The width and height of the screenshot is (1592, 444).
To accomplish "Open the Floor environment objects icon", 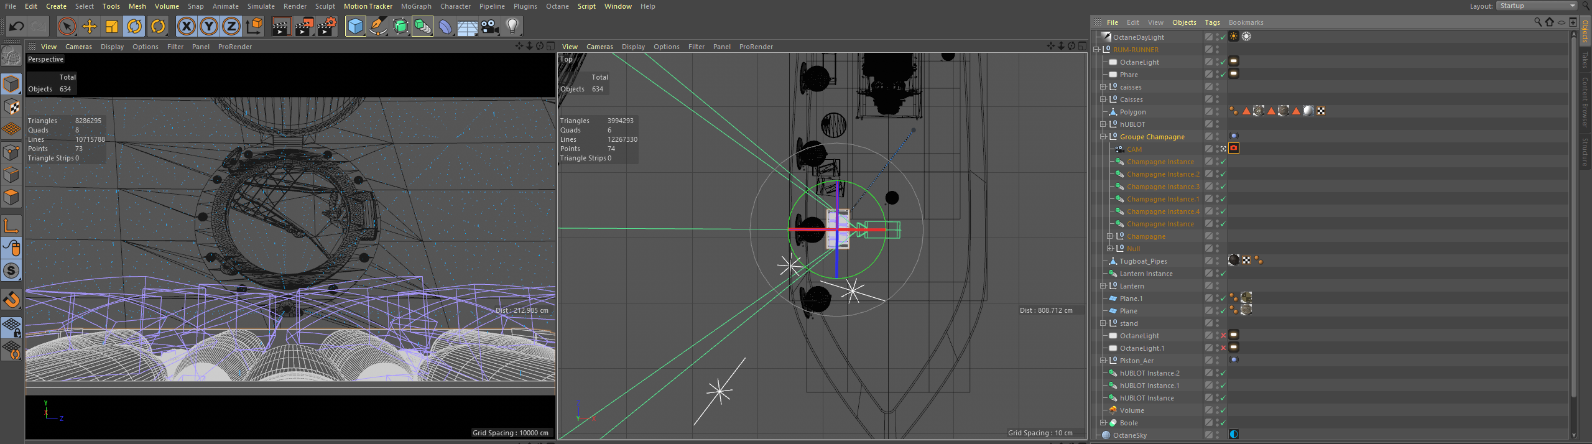I will [467, 26].
